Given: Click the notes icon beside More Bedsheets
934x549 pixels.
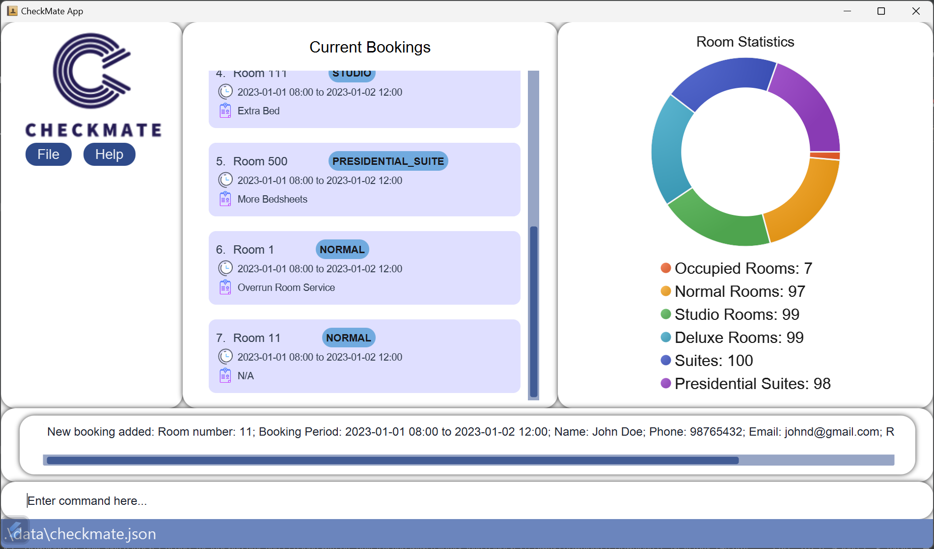Looking at the screenshot, I should point(225,199).
